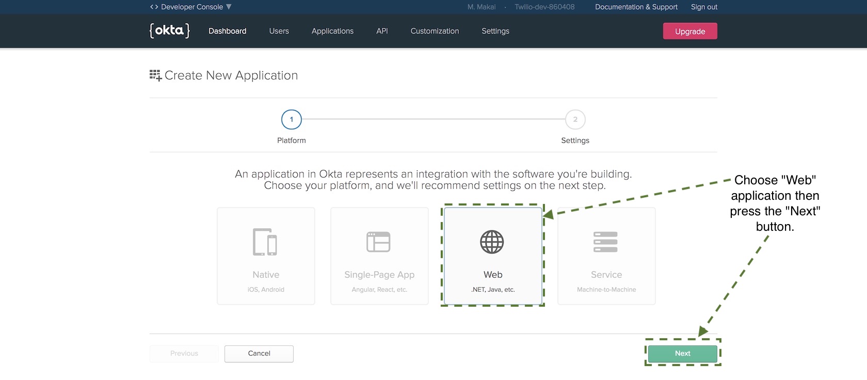This screenshot has height=380, width=867.
Task: Click the Twilio-dev-860408 org name
Action: [544, 7]
